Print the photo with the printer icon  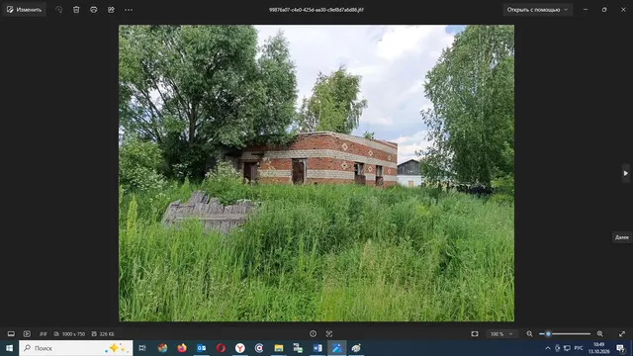click(x=94, y=10)
